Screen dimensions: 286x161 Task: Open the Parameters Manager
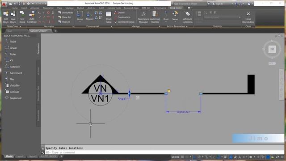143,17
